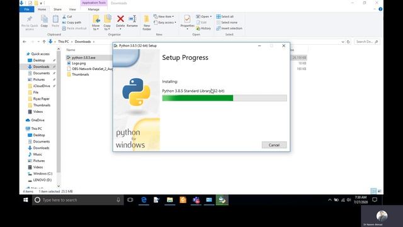Click the taskbar search box
This screenshot has width=403, height=227.
(x=78, y=200)
